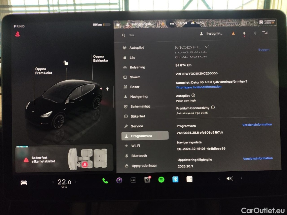Open Versionsinformation next to Programvara

point(257,125)
